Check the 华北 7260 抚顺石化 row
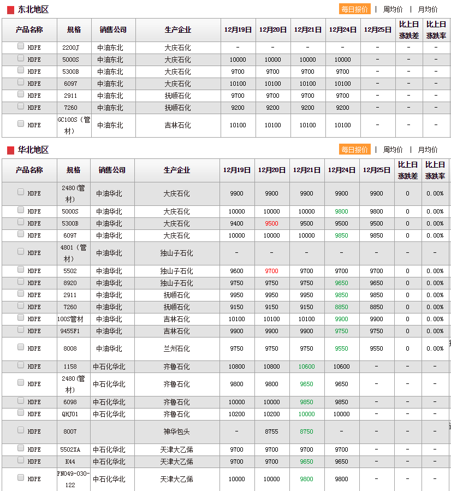The image size is (451, 491). pyautogui.click(x=21, y=306)
